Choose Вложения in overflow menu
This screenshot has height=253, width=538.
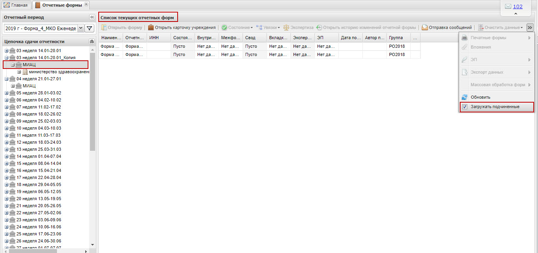coord(496,47)
